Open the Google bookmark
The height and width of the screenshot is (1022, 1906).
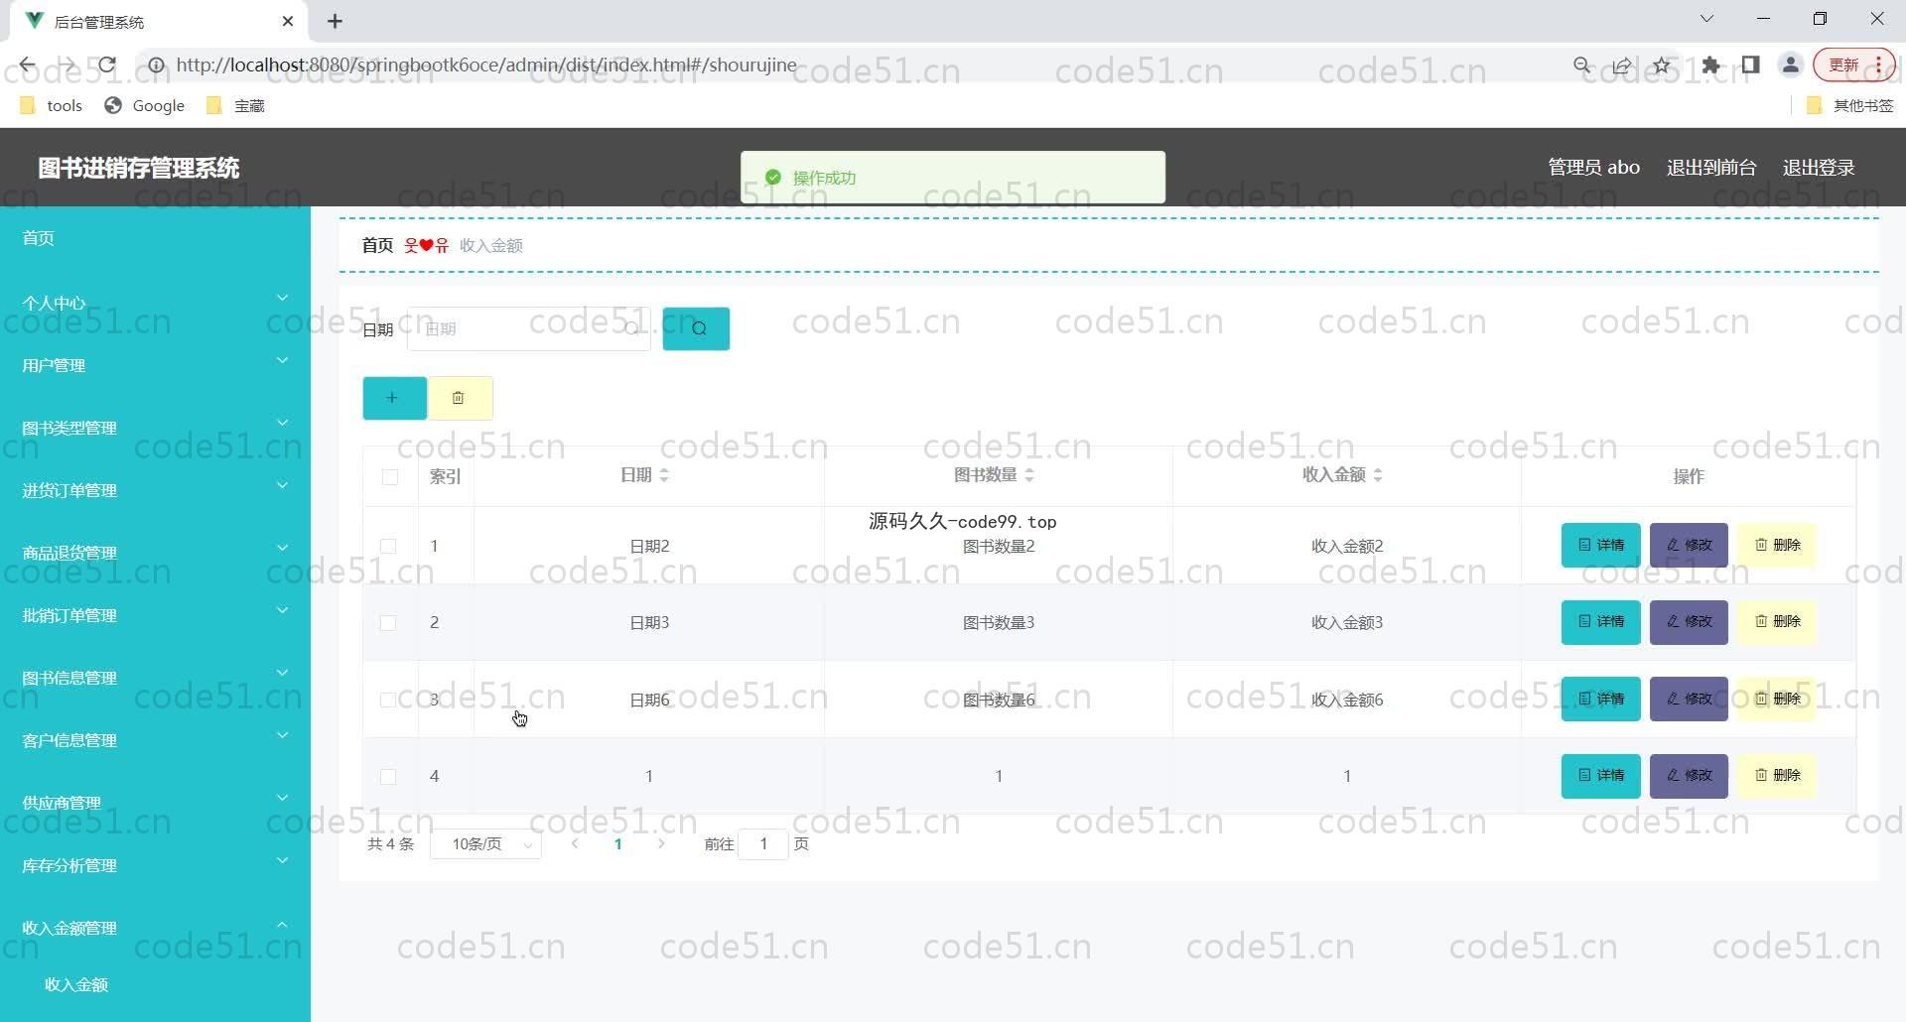click(145, 105)
